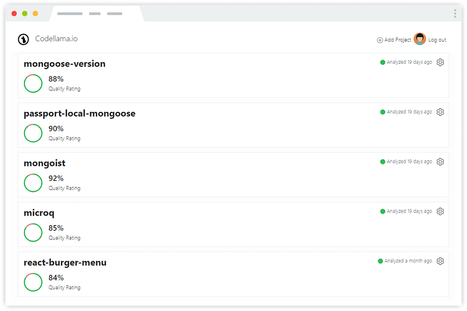Open the passport-local-mongoose project title
The width and height of the screenshot is (467, 311).
coord(79,114)
